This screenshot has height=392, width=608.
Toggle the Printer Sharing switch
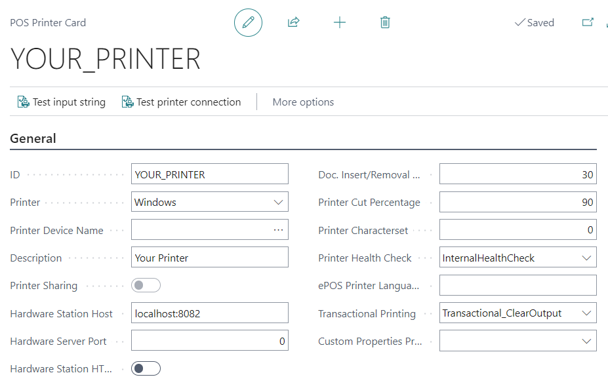(x=146, y=286)
